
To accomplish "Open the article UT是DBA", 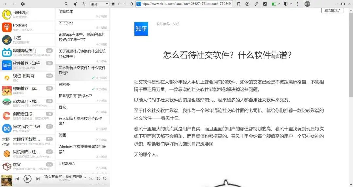I will [82, 165].
